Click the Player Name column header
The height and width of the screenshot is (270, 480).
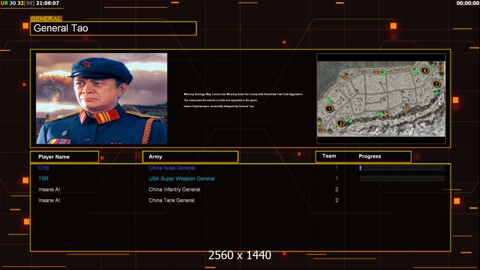64,157
